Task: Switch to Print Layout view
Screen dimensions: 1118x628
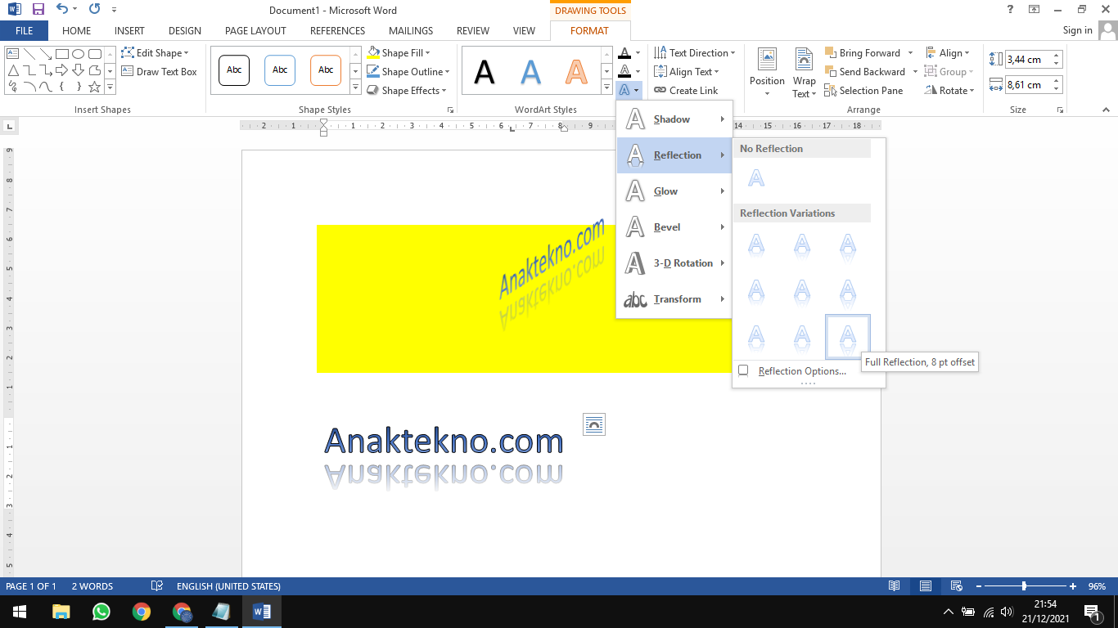Action: click(926, 586)
